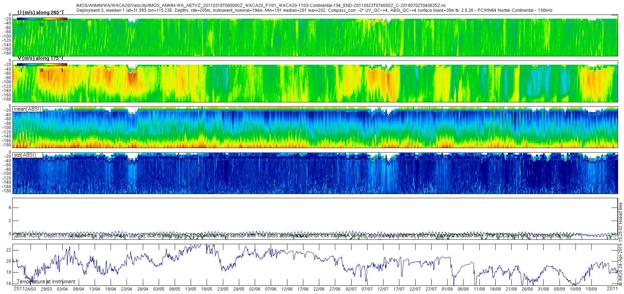Click the 22/06 date tick label

[319, 289]
